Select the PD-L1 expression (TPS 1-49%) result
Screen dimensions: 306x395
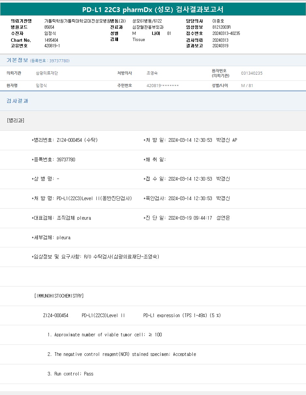coord(182,315)
